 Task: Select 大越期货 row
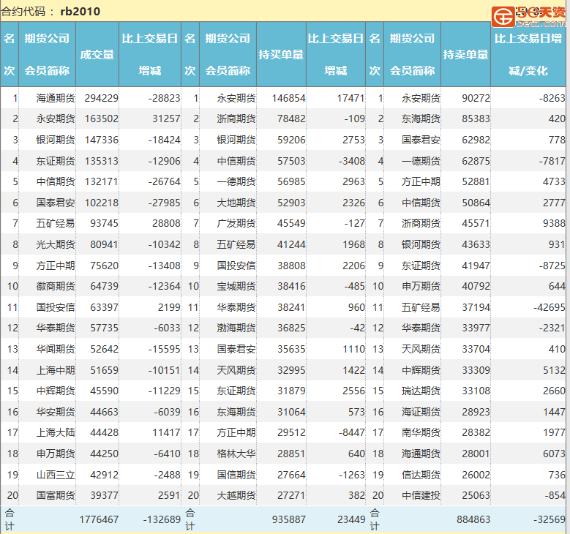pos(236,495)
